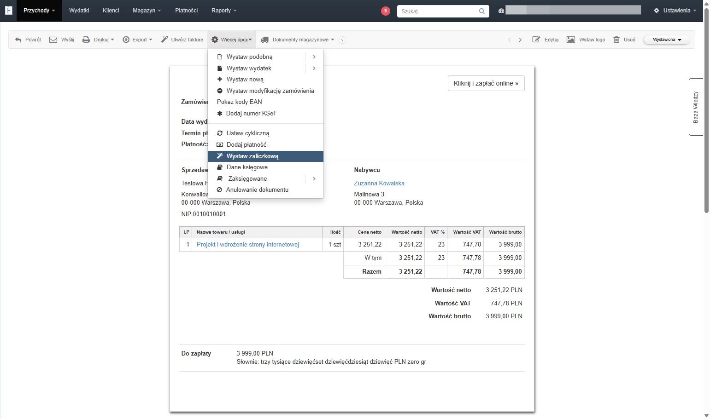Open the Zuzanna Kowalska client link
This screenshot has width=710, height=419.
[379, 184]
